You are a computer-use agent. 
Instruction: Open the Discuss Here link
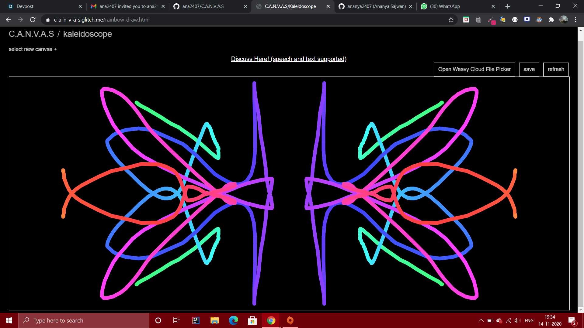[289, 59]
